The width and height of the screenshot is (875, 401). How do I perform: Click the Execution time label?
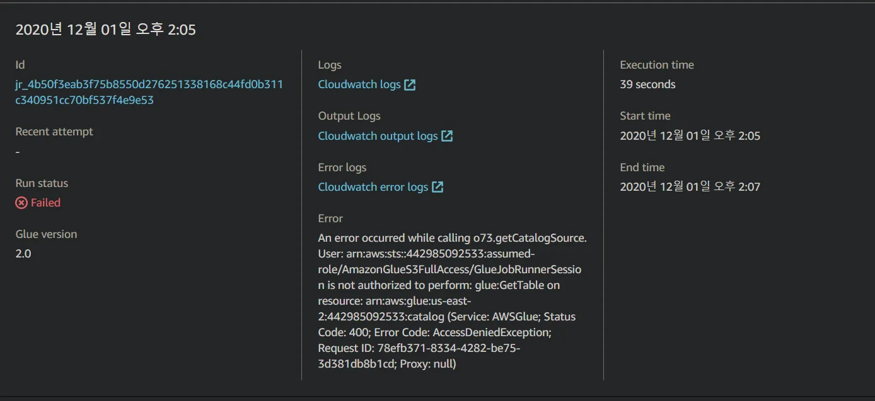[656, 65]
